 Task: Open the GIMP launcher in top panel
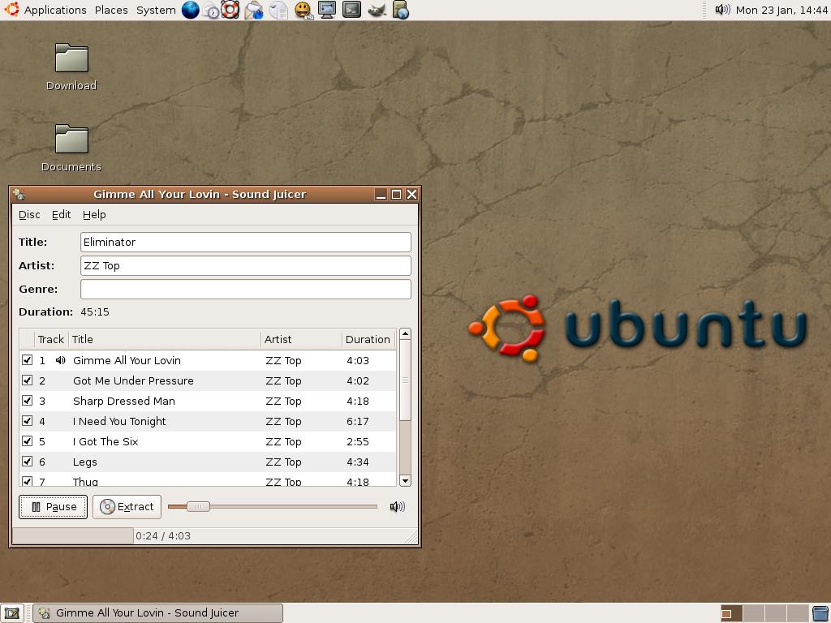(x=377, y=10)
